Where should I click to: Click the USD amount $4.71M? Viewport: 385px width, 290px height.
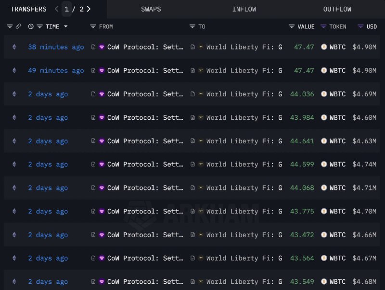(364, 188)
